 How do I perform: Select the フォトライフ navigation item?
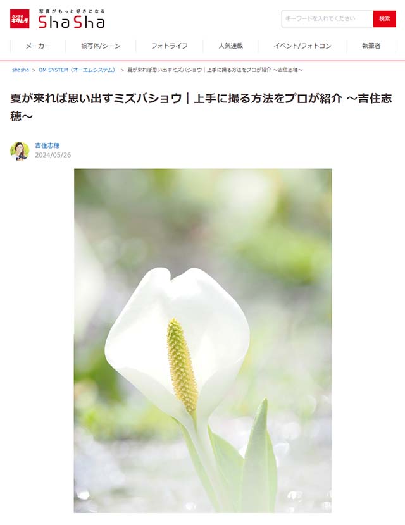[x=169, y=46]
